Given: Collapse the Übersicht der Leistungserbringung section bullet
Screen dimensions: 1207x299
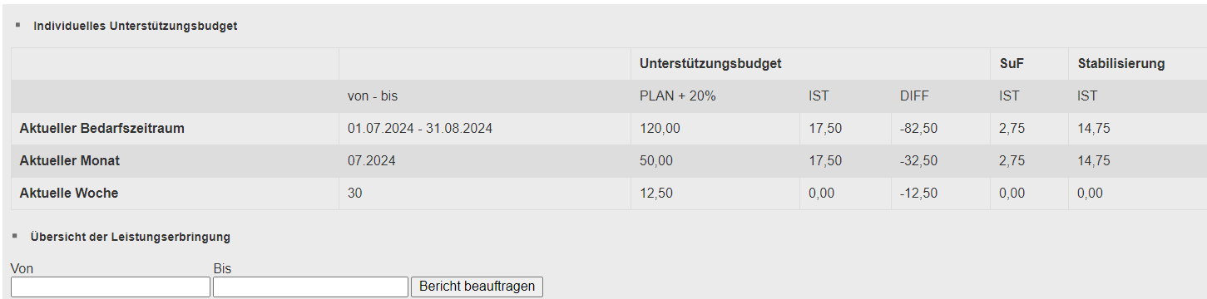Looking at the screenshot, I should [x=16, y=236].
